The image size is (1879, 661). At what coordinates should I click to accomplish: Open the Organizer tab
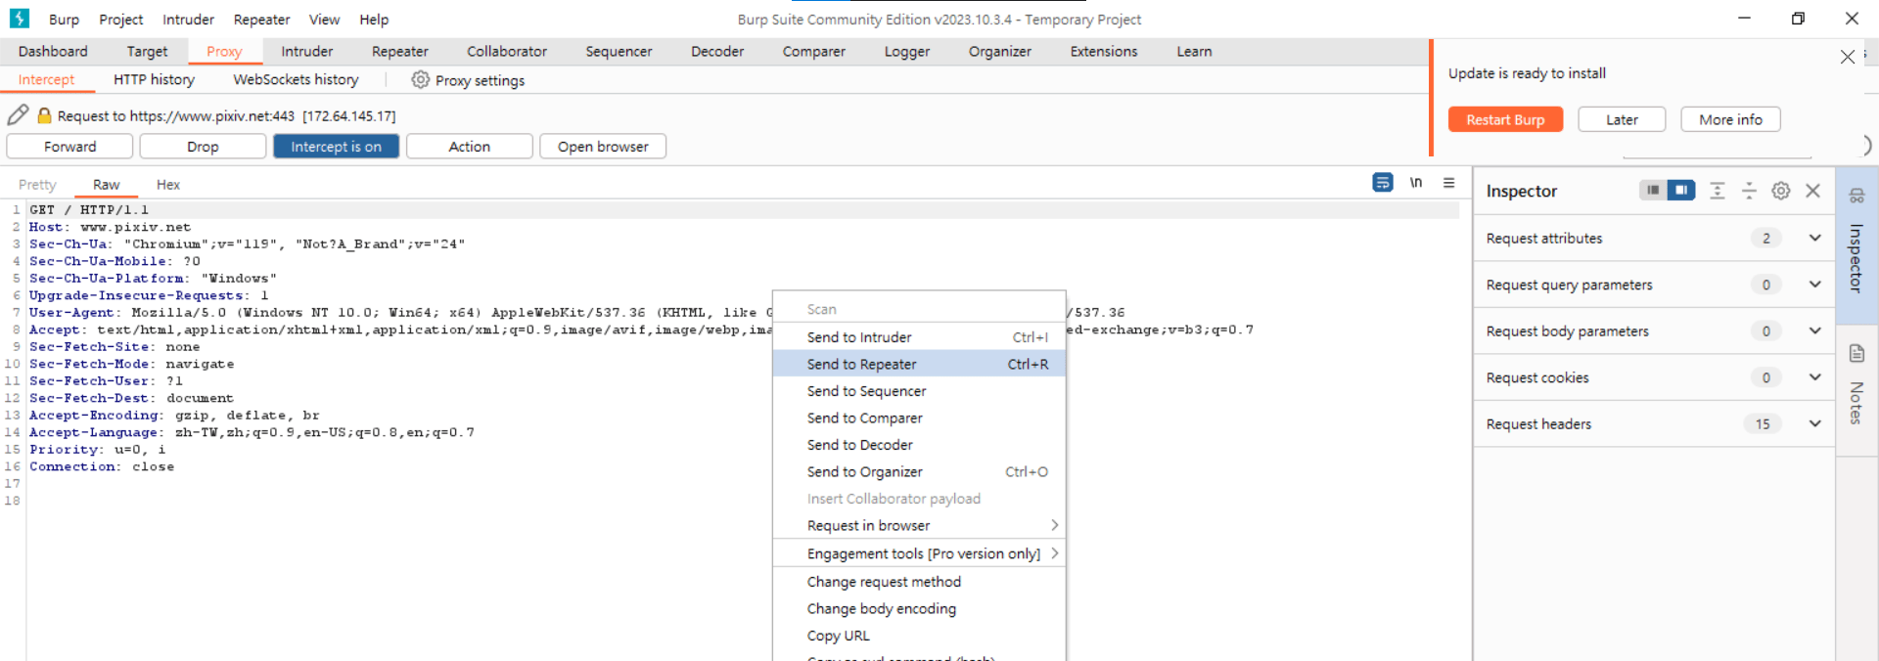coord(1000,52)
